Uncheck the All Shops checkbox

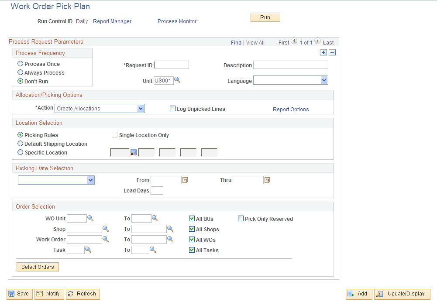191,229
